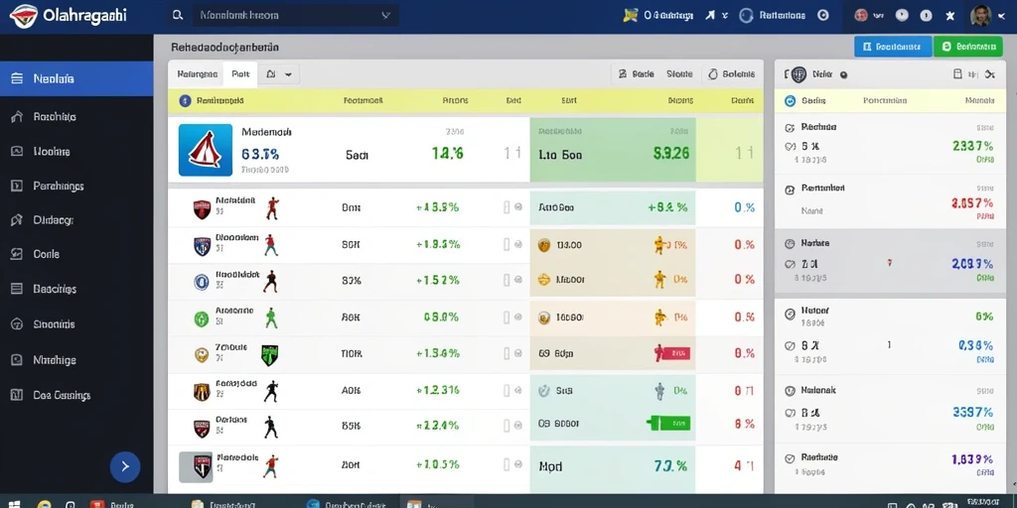Screen dimensions: 1017x508
Task: Toggle the circle icon beside the red 3.057% entry
Action: click(790, 190)
